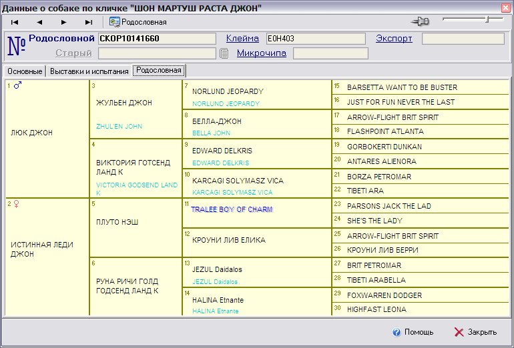Click the previous record arrow

click(39, 22)
